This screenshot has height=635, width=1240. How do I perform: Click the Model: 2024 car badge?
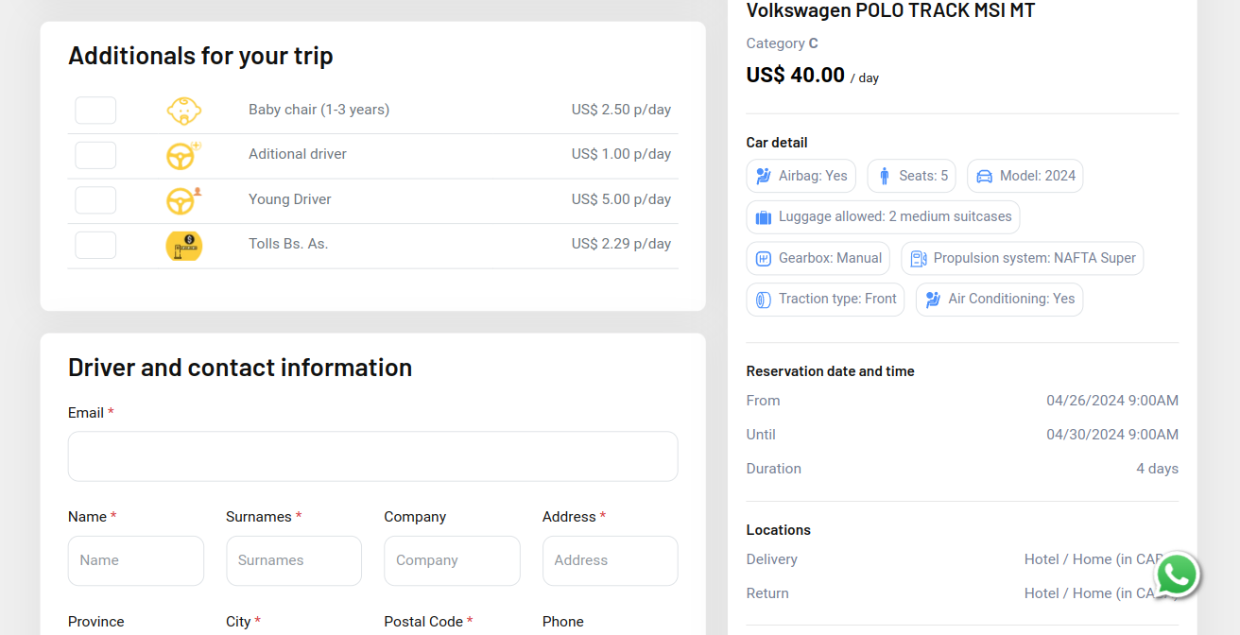pyautogui.click(x=1025, y=177)
